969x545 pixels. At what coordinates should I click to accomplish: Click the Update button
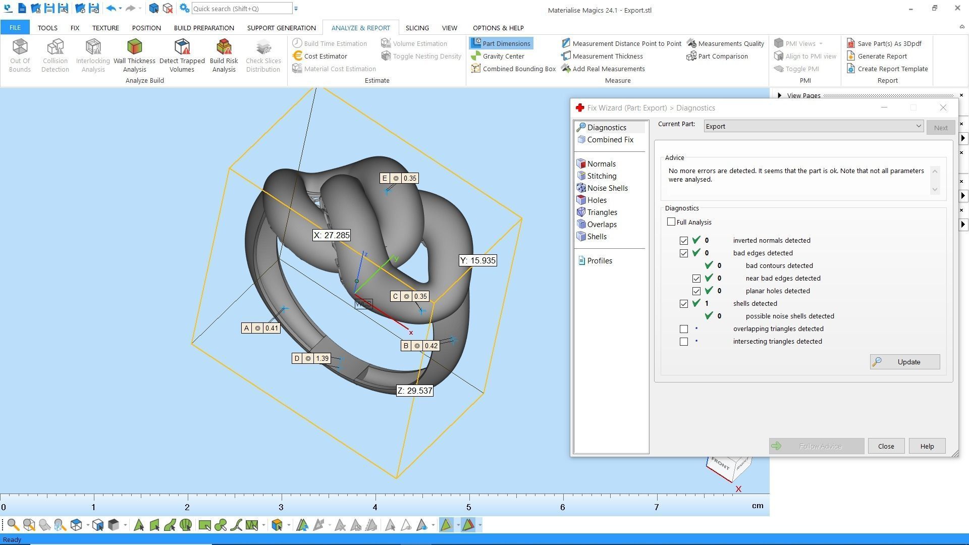pos(904,362)
